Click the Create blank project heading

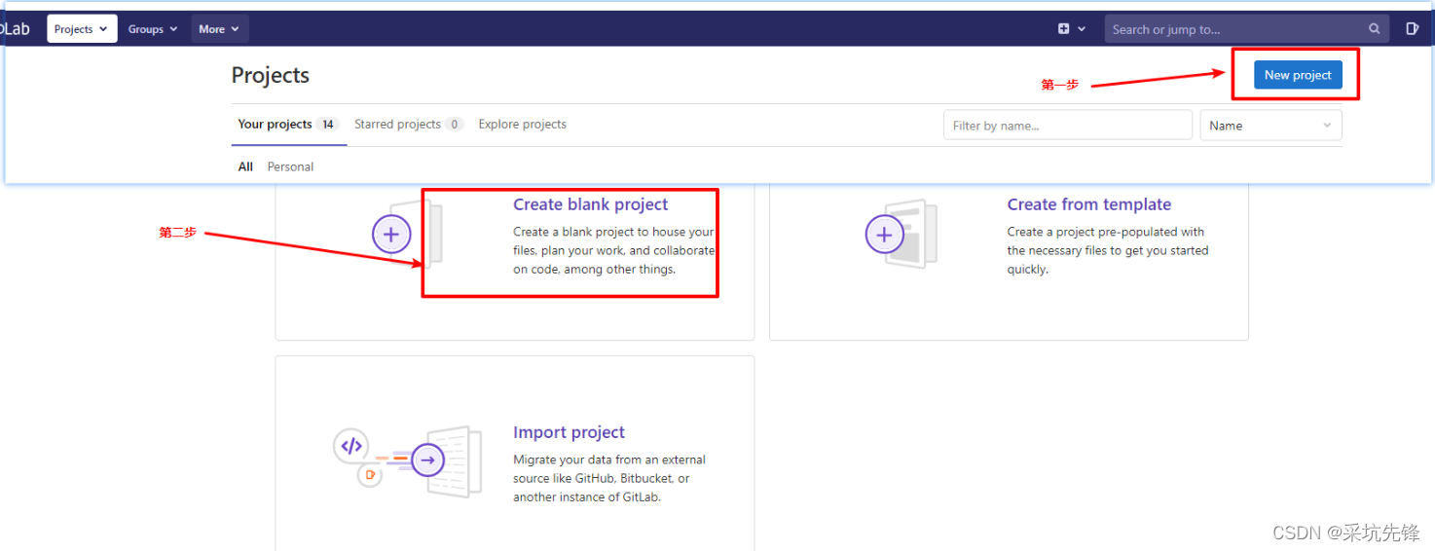(590, 204)
